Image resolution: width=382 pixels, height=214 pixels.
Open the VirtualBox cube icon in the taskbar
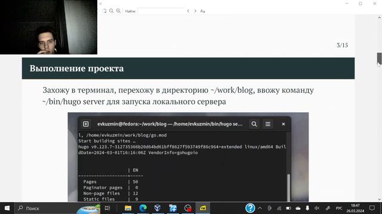158,208
